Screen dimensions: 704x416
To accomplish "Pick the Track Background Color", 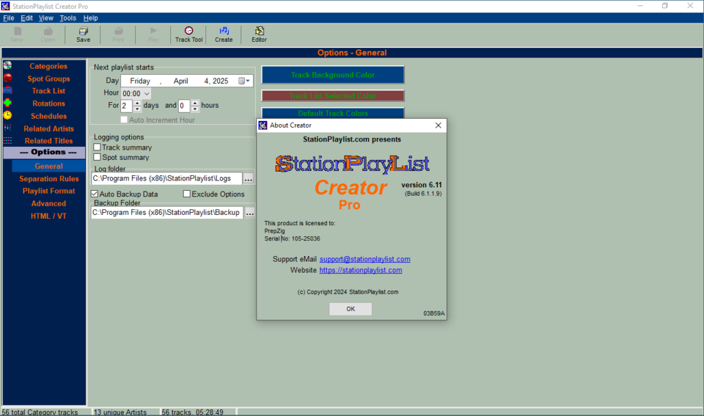I will pos(333,75).
